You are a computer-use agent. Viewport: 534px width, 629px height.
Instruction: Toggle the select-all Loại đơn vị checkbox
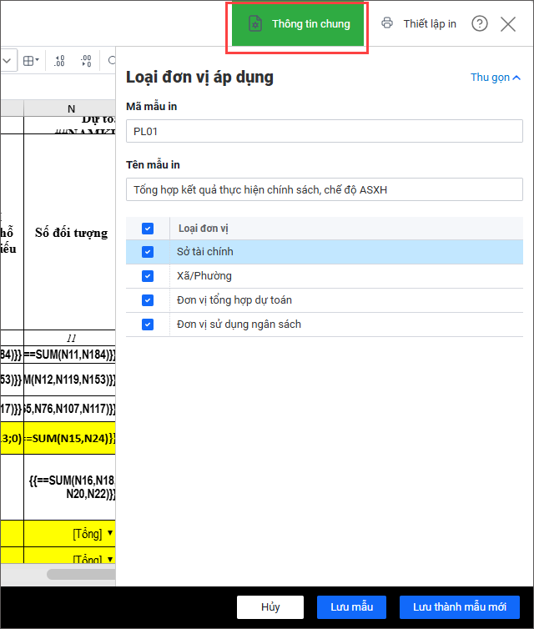(x=148, y=228)
